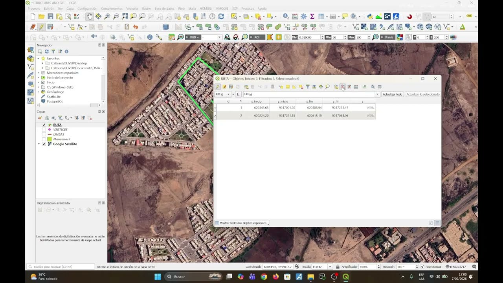Toggle visibility of the VERTICES layer
This screenshot has height=283, width=503.
point(44,129)
